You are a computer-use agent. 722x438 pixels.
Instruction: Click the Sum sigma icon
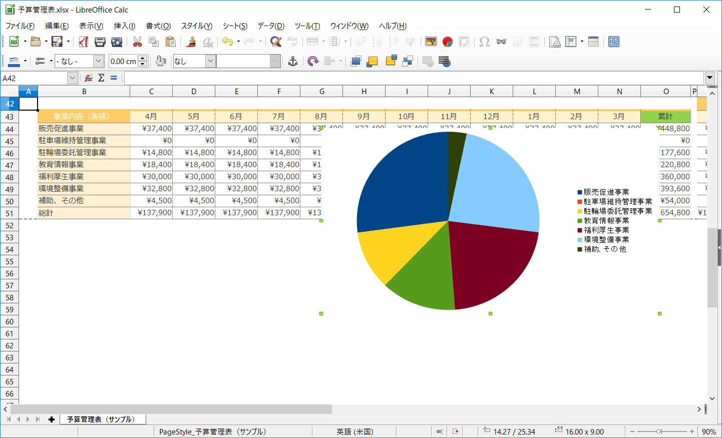point(101,78)
